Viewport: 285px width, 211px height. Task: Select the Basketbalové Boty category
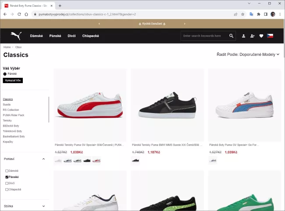point(14,136)
